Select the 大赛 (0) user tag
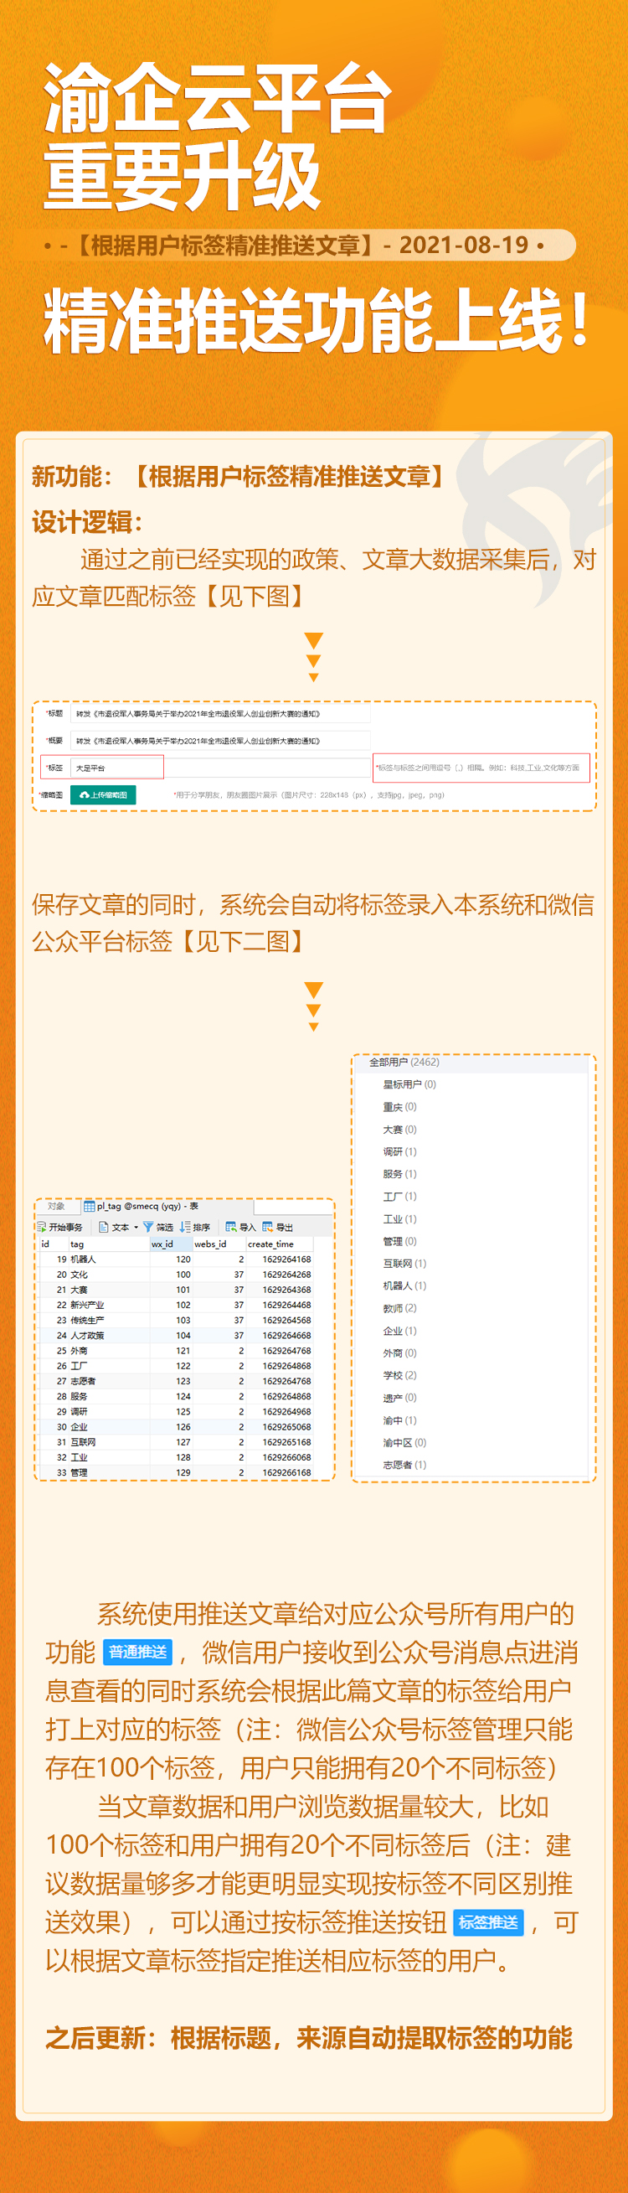 pyautogui.click(x=400, y=1129)
